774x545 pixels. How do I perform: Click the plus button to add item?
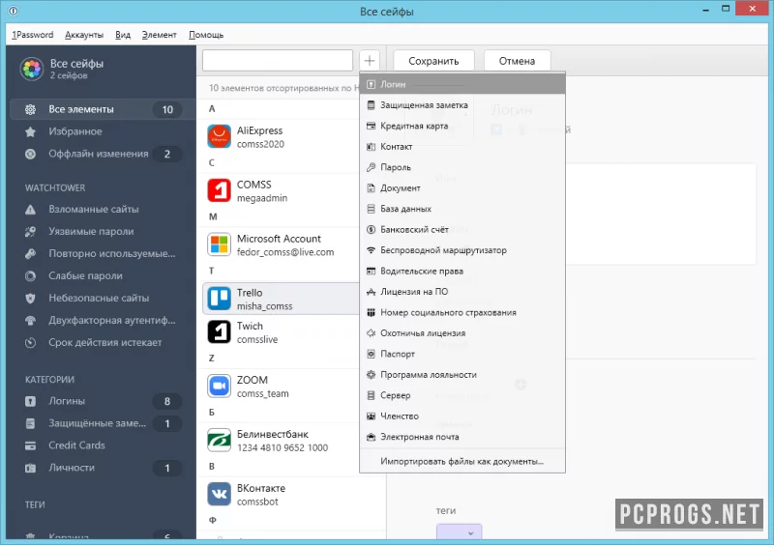click(x=370, y=61)
